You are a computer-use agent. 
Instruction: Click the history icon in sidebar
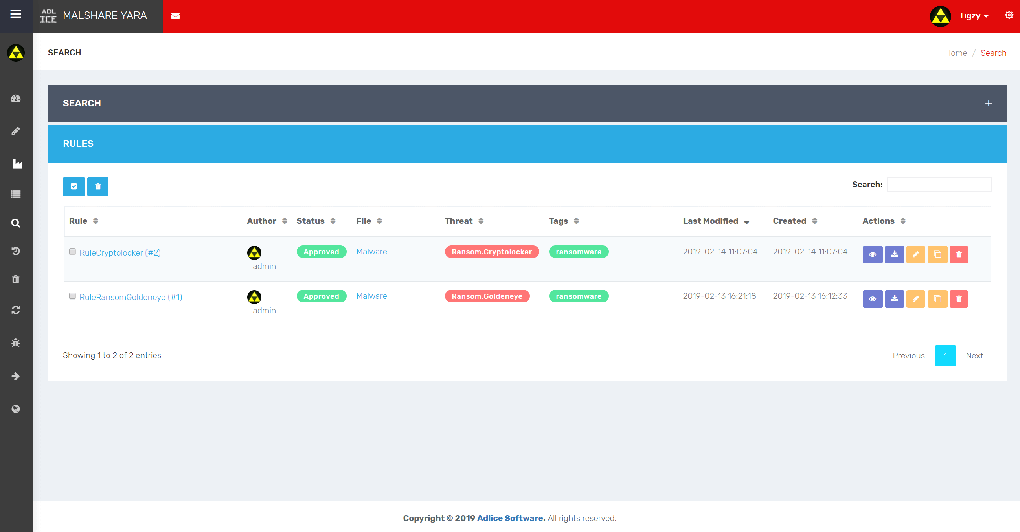click(16, 251)
